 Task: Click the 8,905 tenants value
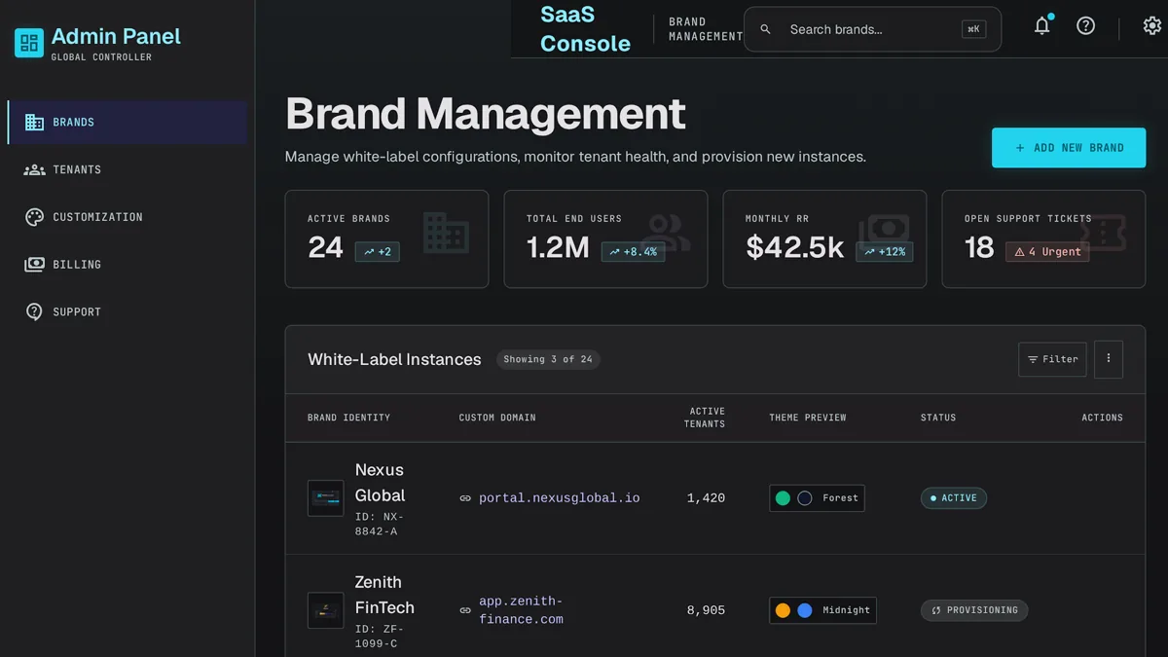706,610
